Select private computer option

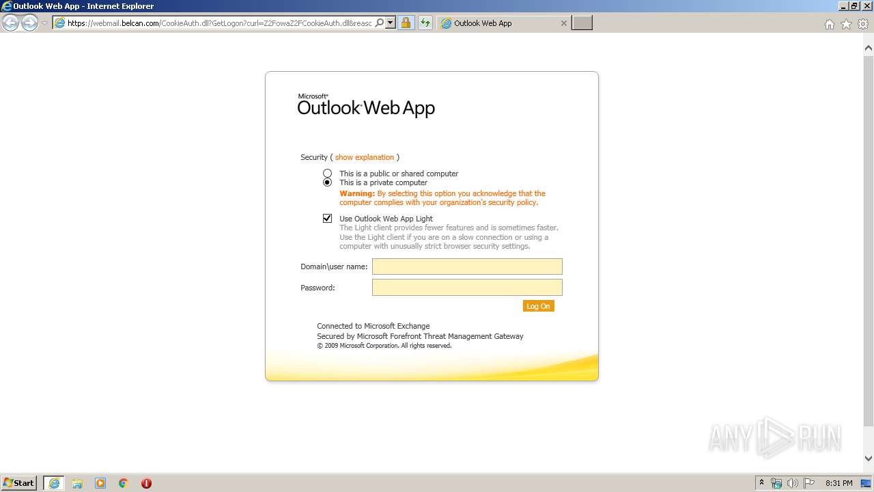coord(328,182)
